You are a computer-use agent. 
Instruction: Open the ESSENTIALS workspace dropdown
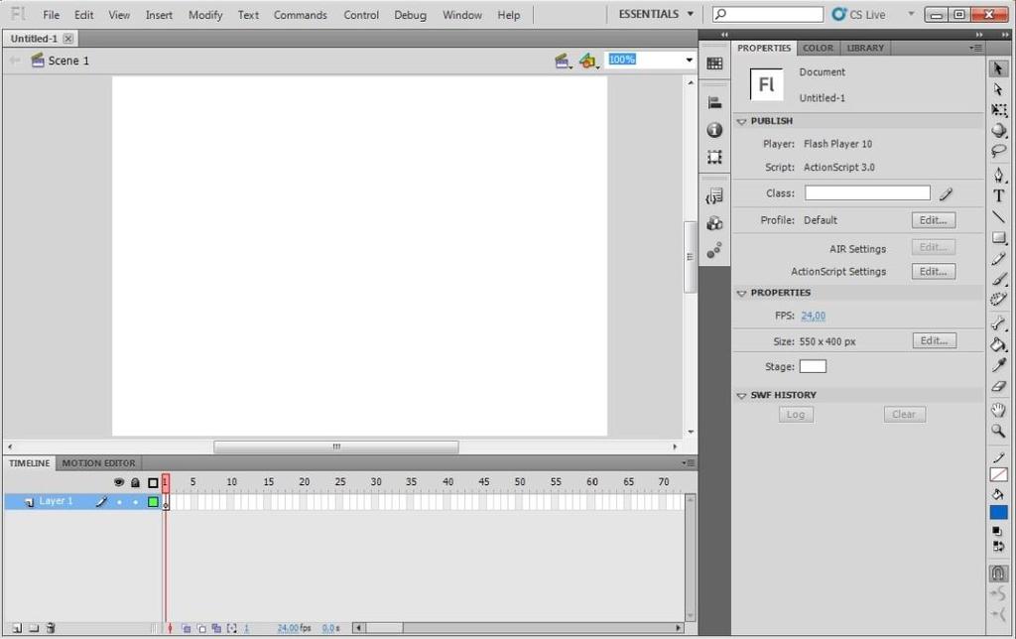[656, 14]
